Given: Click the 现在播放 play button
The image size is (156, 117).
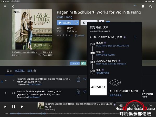Looking at the screenshot, I should tap(65, 23).
